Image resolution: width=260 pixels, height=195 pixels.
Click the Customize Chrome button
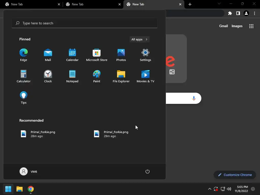coord(235,175)
